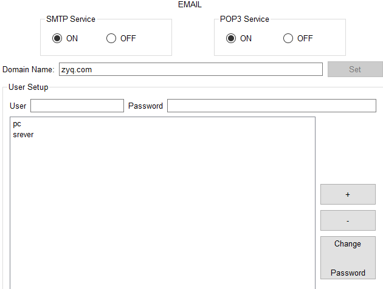
Task: Click empty space in the user list
Action: pyautogui.click(x=162, y=212)
